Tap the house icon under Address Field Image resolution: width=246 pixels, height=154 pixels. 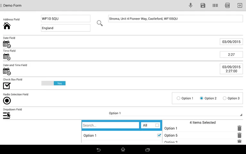7,26
